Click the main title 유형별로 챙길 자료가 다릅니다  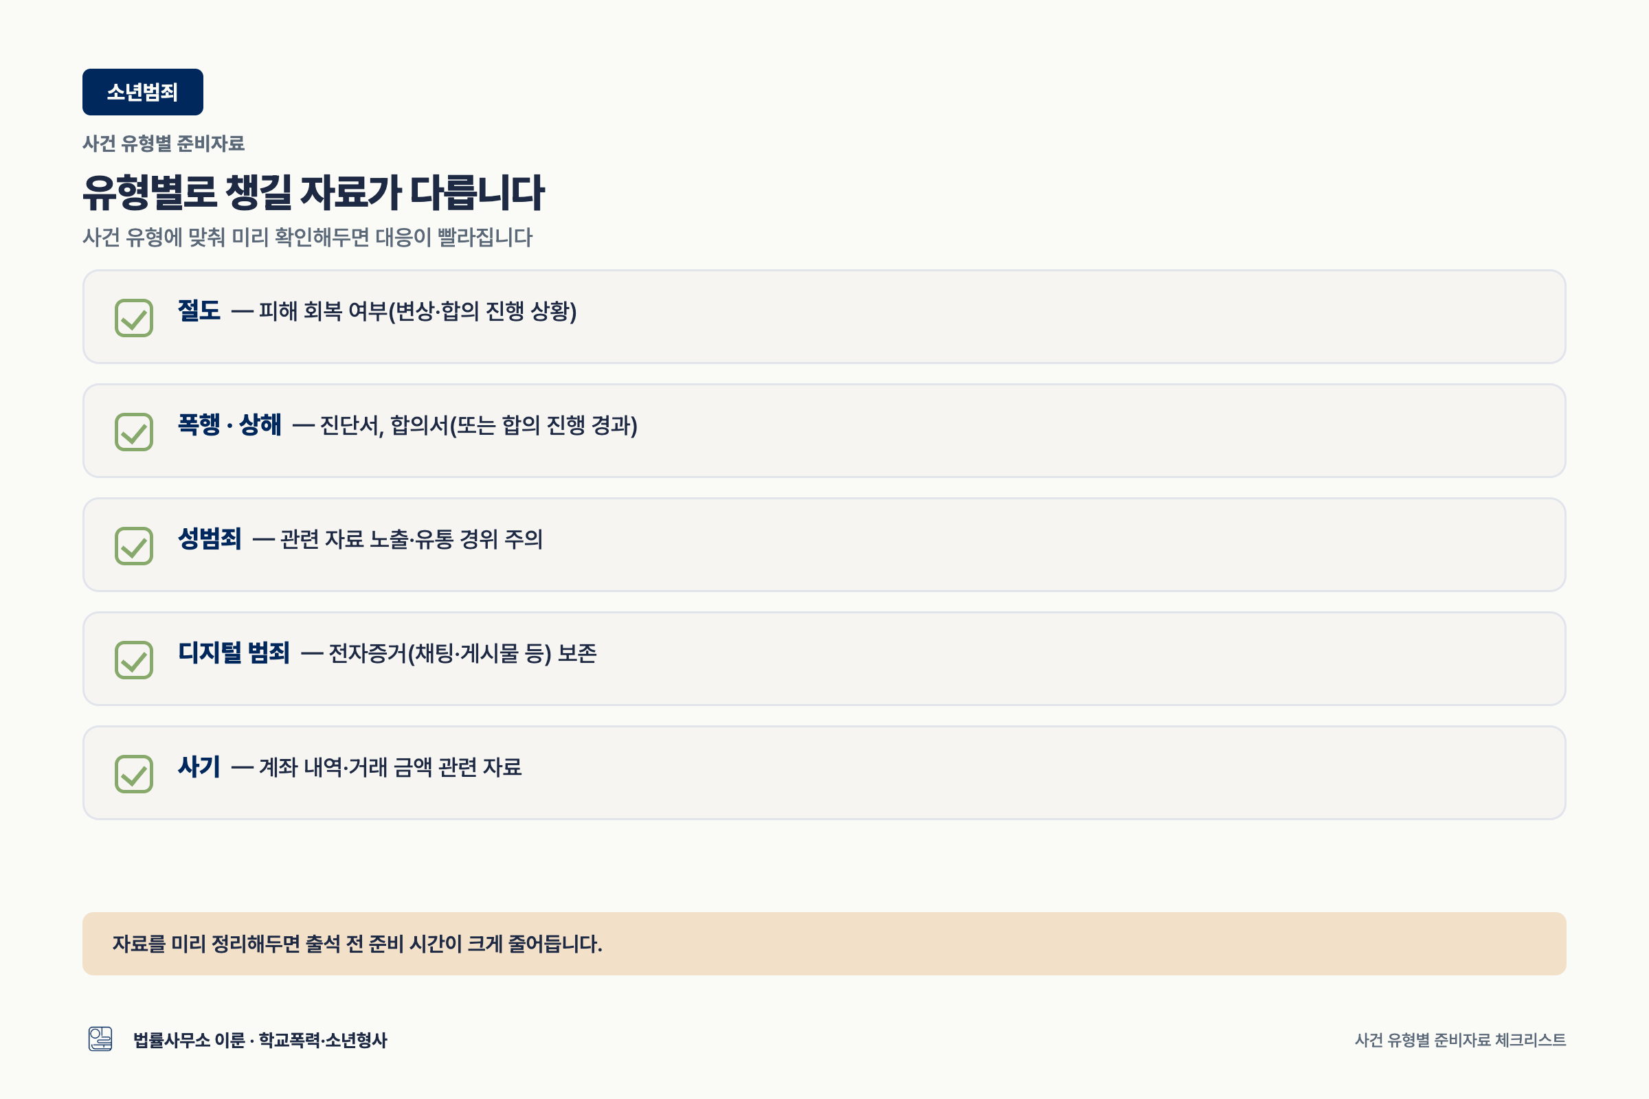(x=313, y=192)
